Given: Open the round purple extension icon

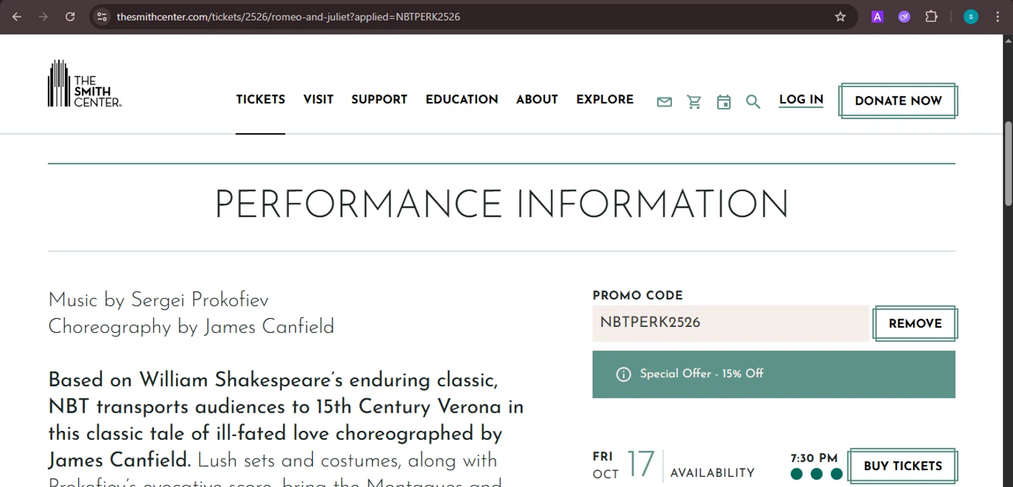Looking at the screenshot, I should pyautogui.click(x=904, y=17).
